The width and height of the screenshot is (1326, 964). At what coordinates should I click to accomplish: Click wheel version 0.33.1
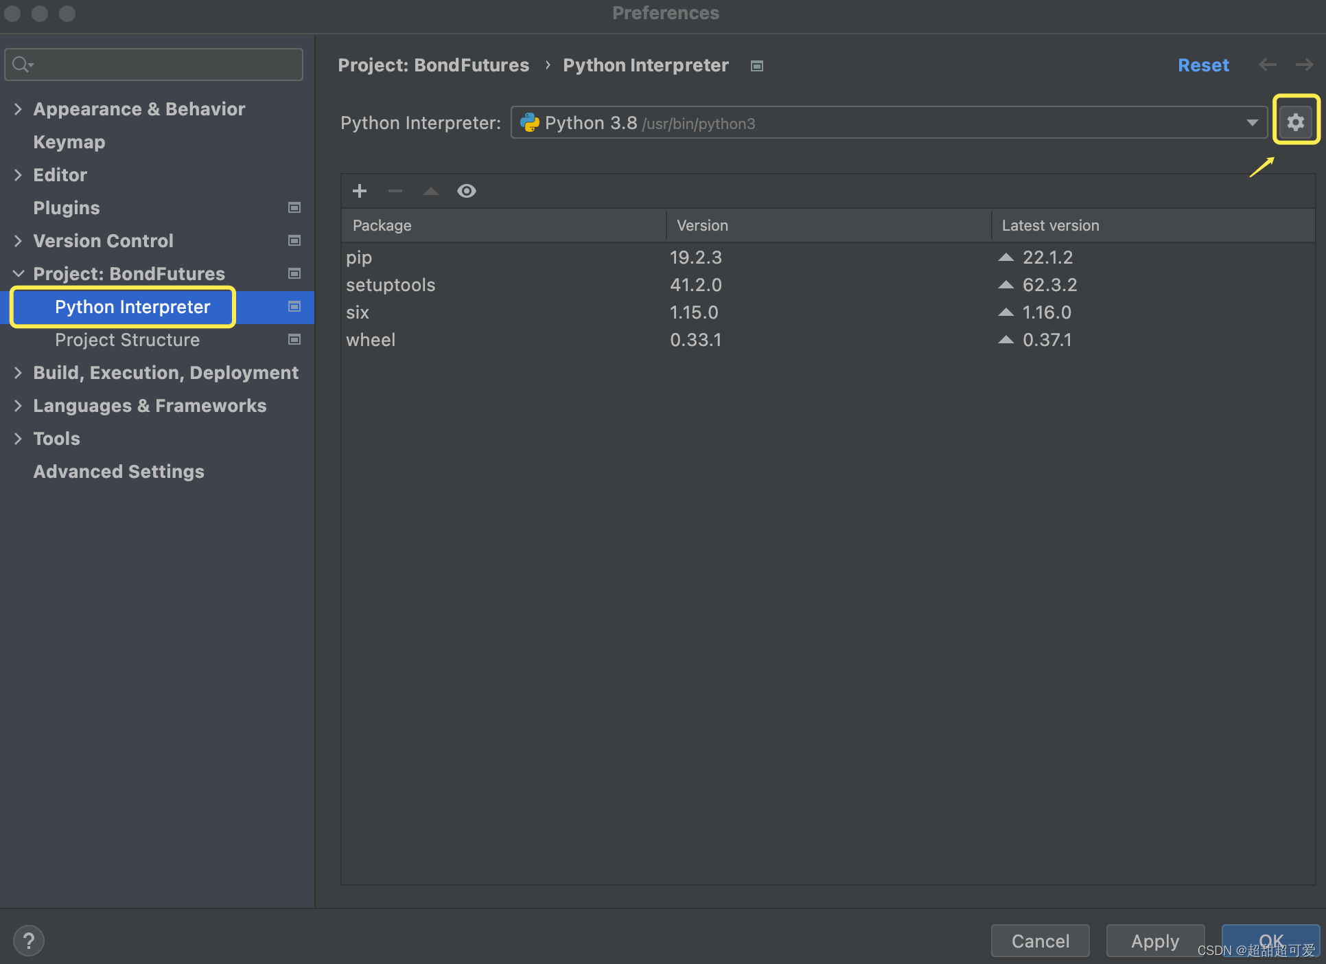click(x=695, y=340)
